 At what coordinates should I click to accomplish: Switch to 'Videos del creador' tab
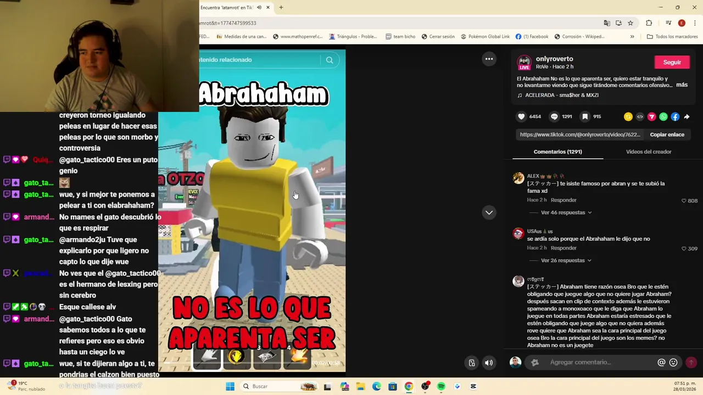pos(649,152)
